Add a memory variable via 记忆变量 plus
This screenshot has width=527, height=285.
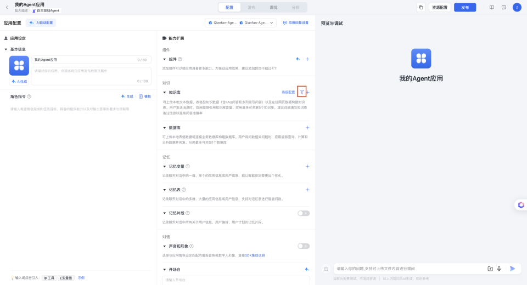(307, 166)
